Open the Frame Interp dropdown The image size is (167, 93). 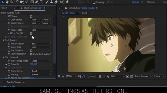pos(41,71)
